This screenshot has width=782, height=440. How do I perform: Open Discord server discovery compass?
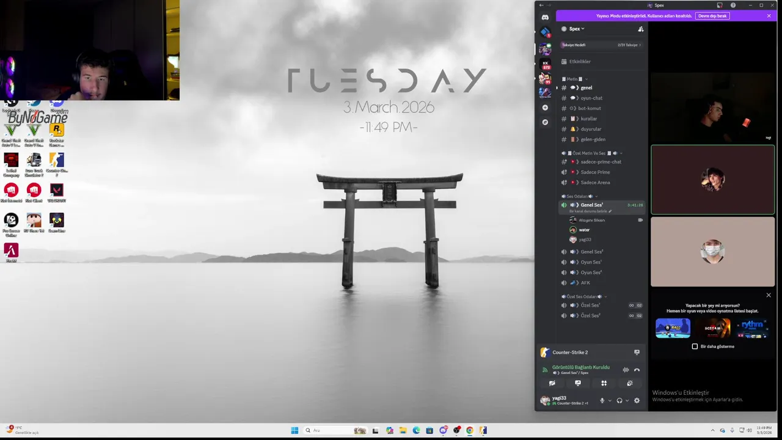545,122
